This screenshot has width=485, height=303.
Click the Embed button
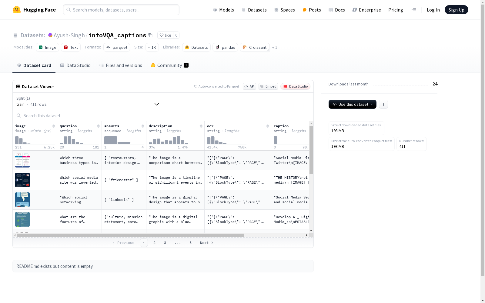(268, 86)
